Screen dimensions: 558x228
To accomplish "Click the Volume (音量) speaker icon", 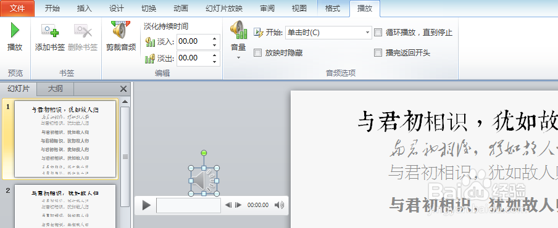I will click(x=238, y=30).
